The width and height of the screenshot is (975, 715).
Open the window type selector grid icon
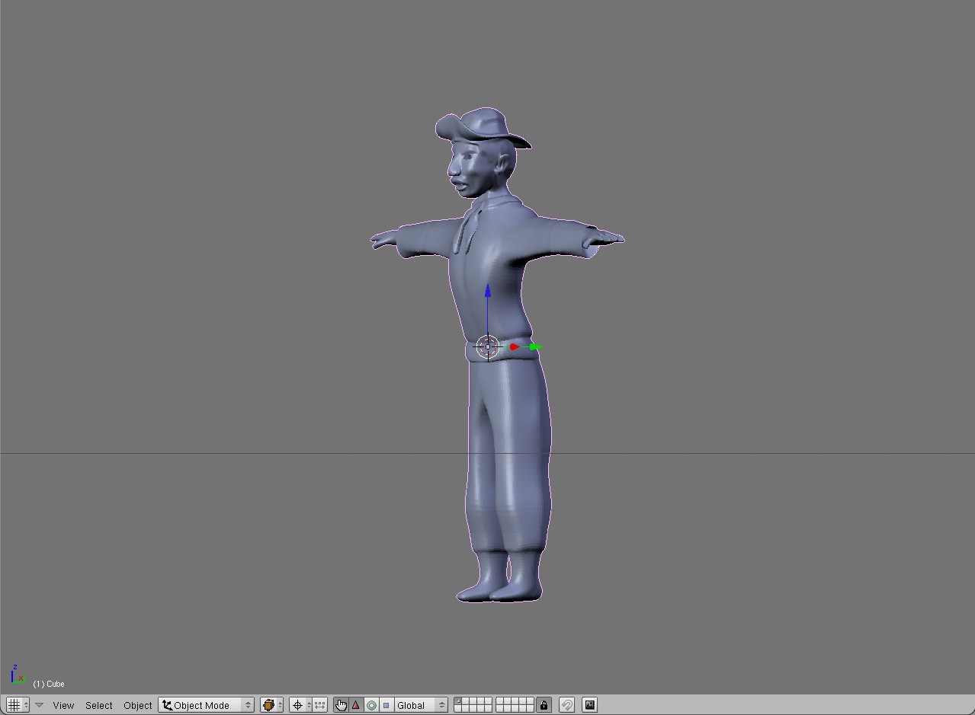click(x=17, y=705)
